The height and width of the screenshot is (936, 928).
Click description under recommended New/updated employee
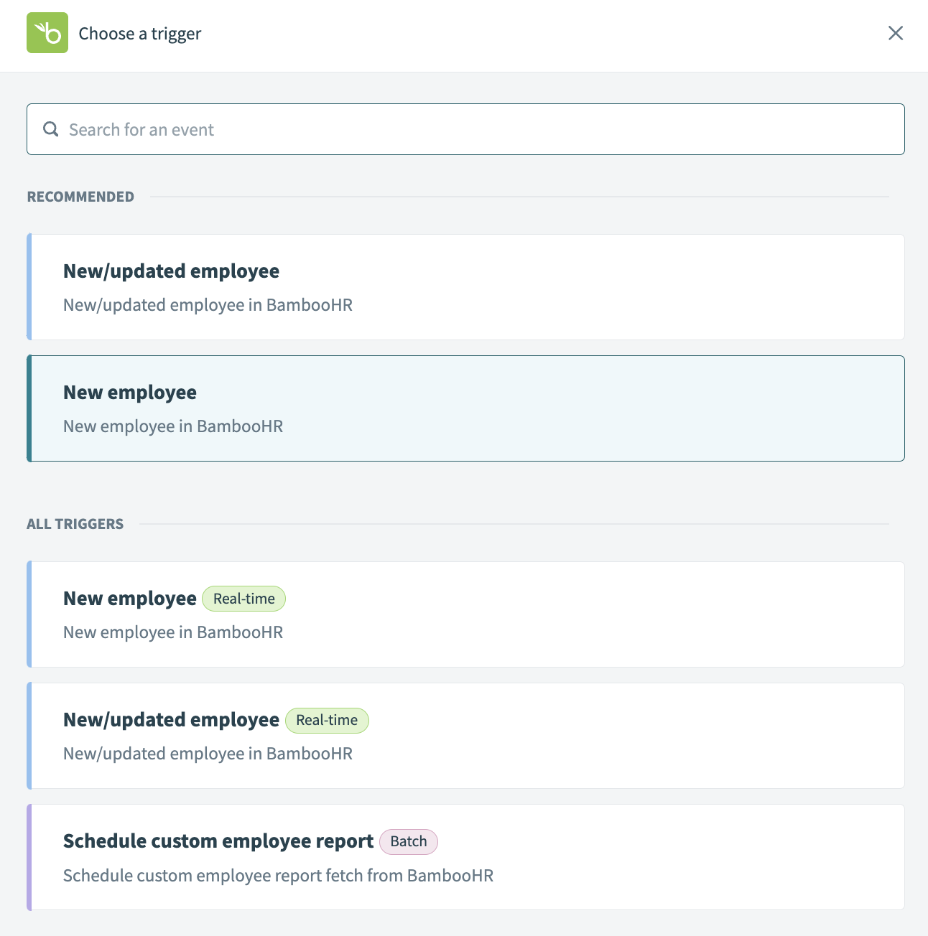pos(208,305)
